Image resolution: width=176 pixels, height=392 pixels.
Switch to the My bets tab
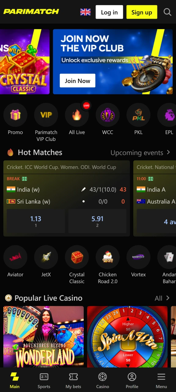pyautogui.click(x=73, y=380)
